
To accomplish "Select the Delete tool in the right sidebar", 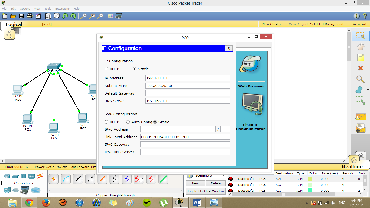I will click(x=360, y=68).
